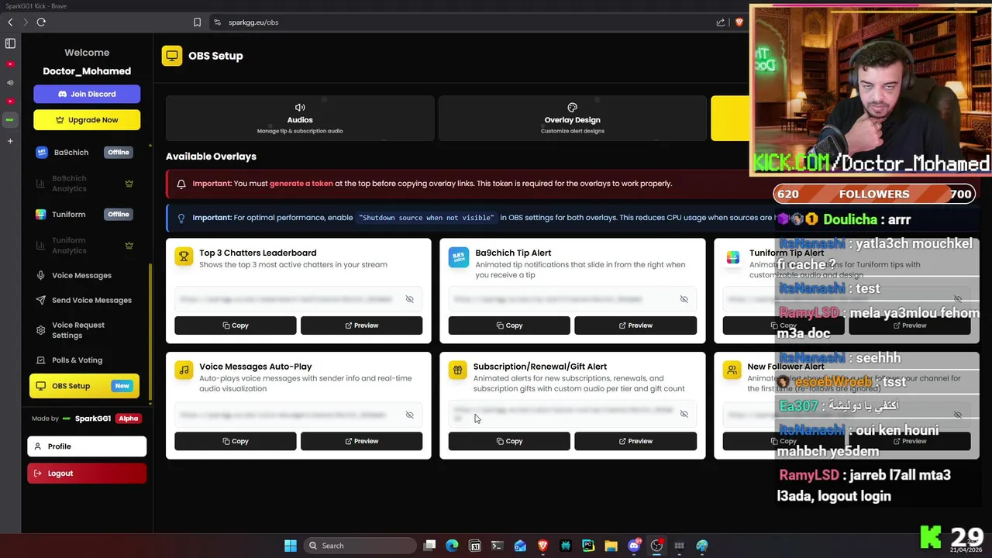Click the yellow monitor icon beside OBS Setup
This screenshot has height=558, width=992.
(x=172, y=56)
